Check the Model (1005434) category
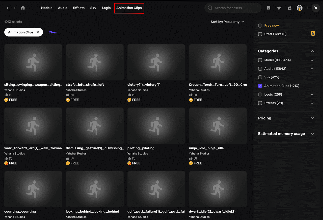Image resolution: width=323 pixels, height=220 pixels. pyautogui.click(x=260, y=60)
